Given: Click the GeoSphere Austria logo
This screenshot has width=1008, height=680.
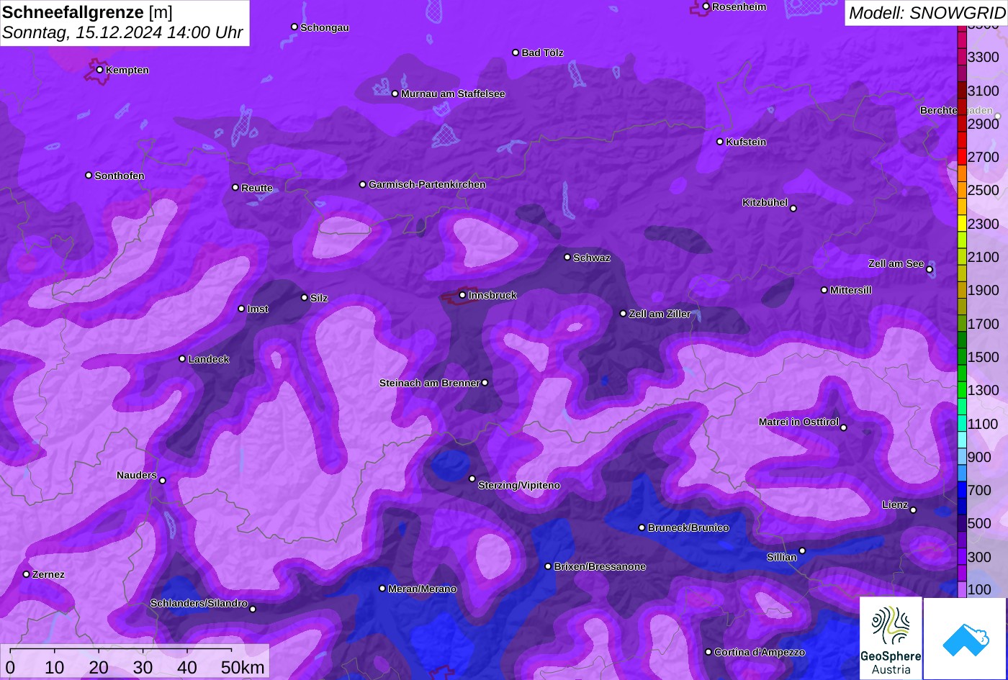Looking at the screenshot, I should (x=891, y=638).
